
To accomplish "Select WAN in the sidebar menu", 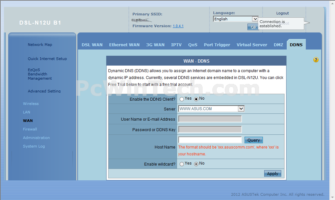I will click(x=28, y=121).
